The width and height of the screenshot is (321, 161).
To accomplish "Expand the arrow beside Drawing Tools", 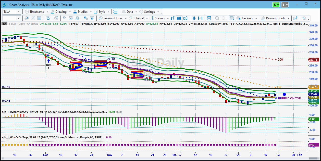I will (288, 18).
